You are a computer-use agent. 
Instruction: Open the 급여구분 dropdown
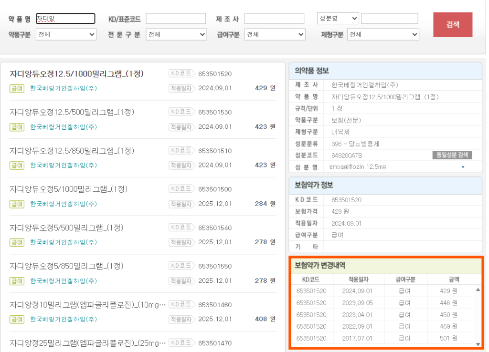pyautogui.click(x=275, y=34)
